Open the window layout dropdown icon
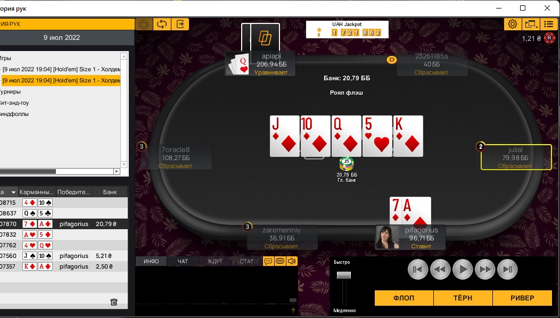This screenshot has height=318, width=560. (x=531, y=24)
